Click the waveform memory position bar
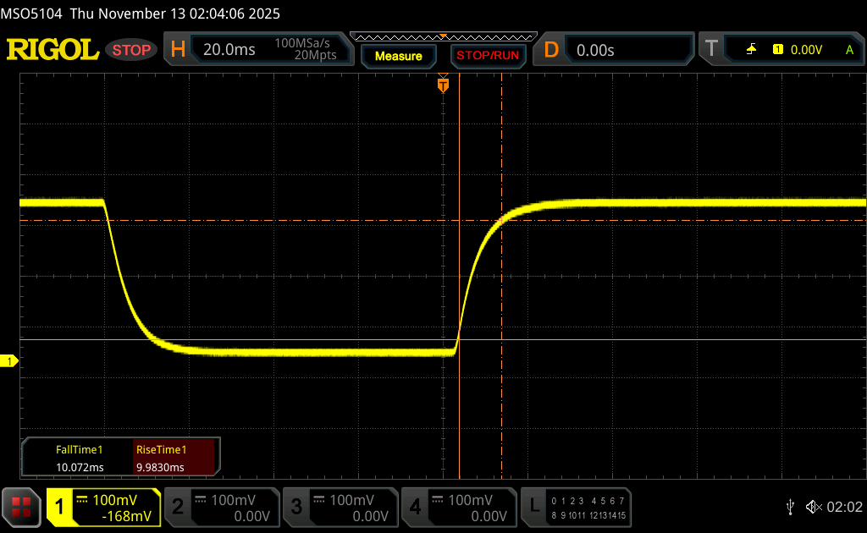867x533 pixels. click(442, 36)
